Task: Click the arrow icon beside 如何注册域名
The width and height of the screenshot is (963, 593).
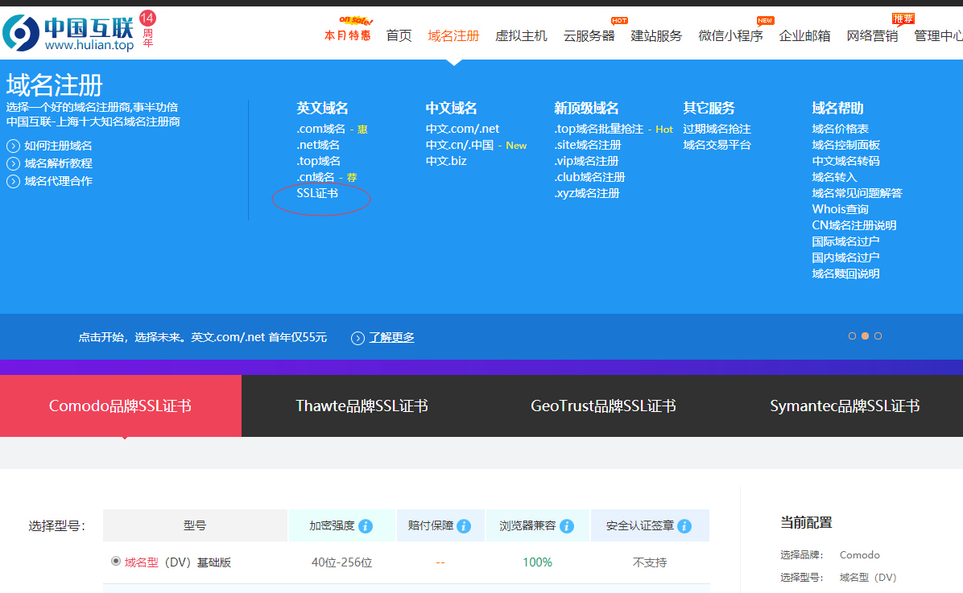Action: [14, 146]
